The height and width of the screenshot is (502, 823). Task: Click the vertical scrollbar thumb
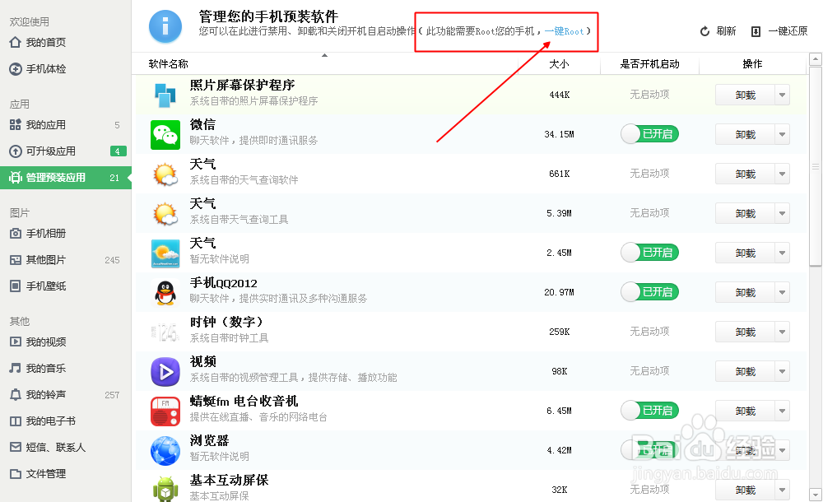coord(815,166)
